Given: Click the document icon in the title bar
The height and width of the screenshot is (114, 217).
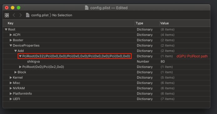Looking at the screenshot, I should tap(87, 8).
